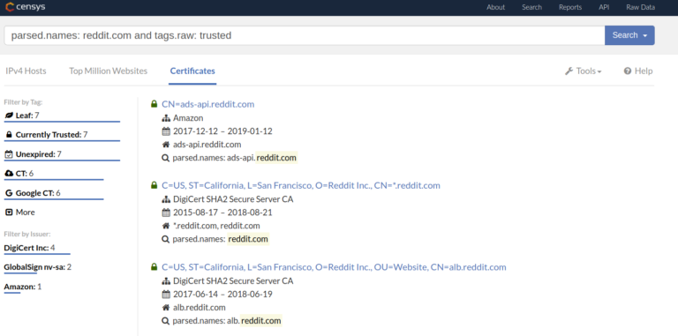The width and height of the screenshot is (678, 336).
Task: Click home icon beside ads-api.reddit.com
Action: (x=166, y=145)
